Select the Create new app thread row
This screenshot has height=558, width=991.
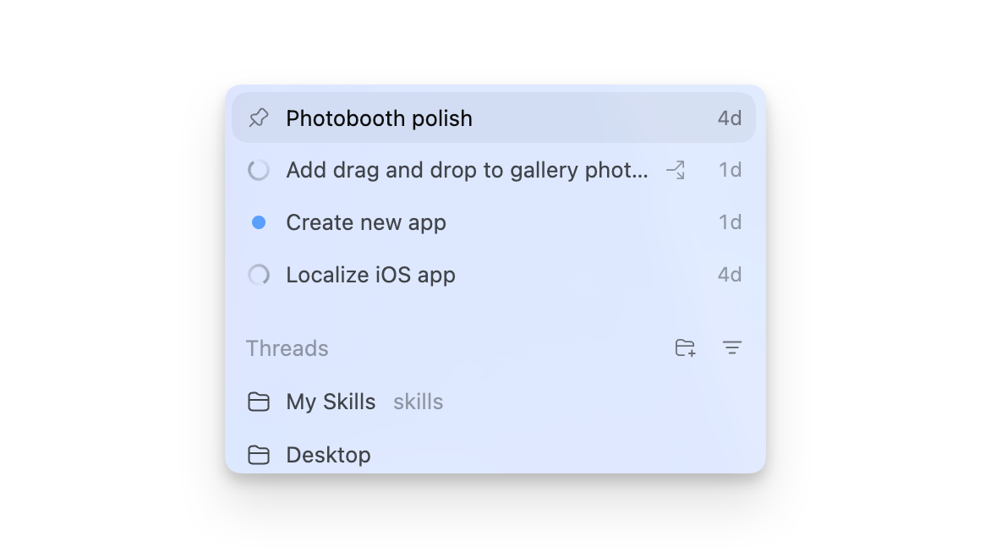coord(367,222)
